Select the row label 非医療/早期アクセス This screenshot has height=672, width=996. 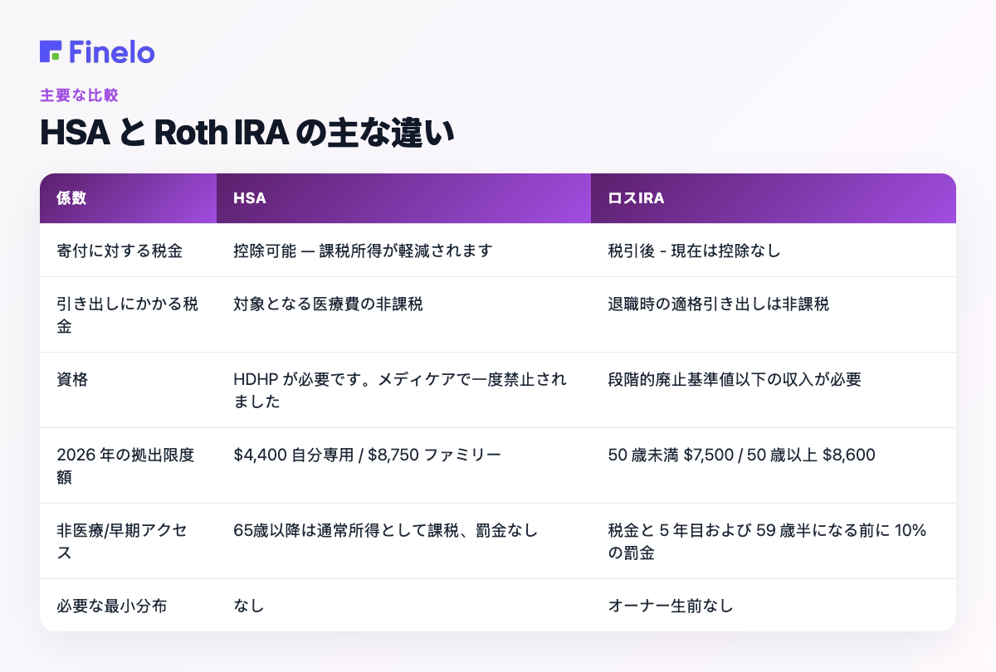(121, 541)
